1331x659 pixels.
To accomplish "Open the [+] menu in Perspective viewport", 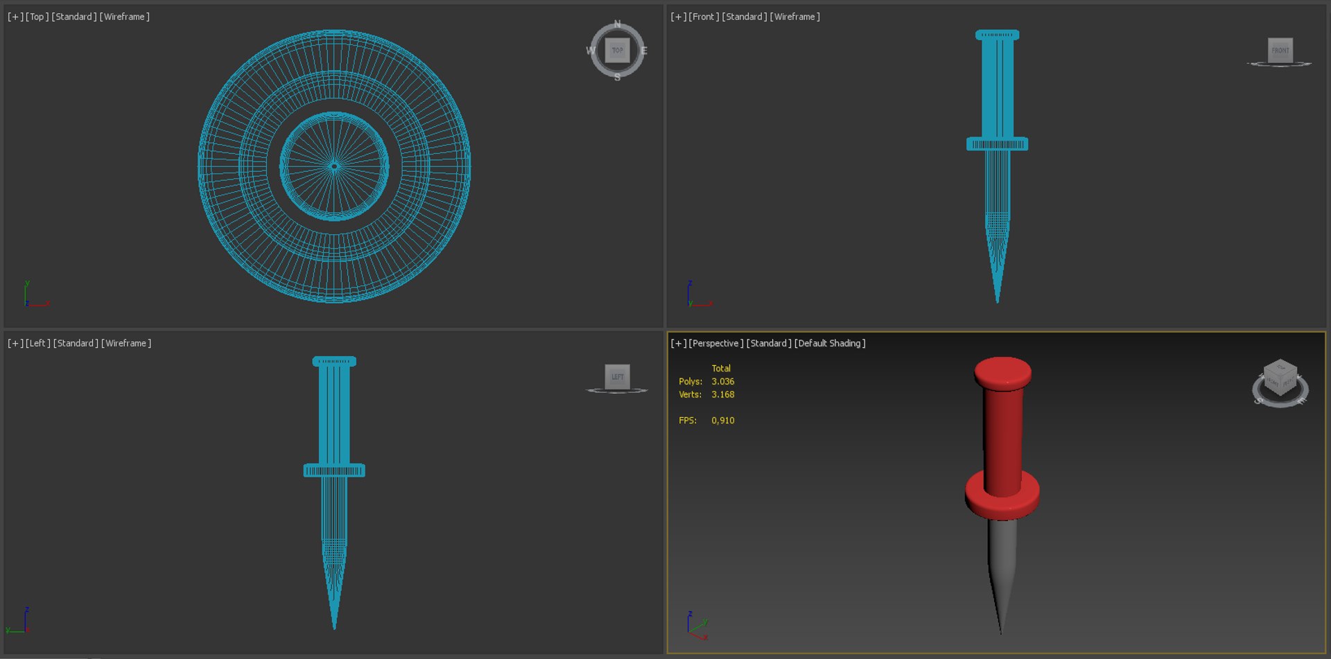I will pyautogui.click(x=679, y=343).
